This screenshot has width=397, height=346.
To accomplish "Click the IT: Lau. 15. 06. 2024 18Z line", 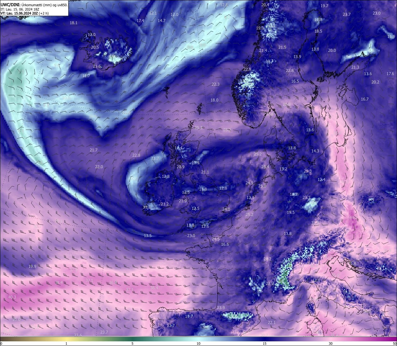I will [x=19, y=9].
